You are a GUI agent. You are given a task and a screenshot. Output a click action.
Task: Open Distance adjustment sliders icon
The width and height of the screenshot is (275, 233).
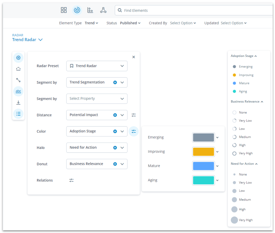click(x=134, y=115)
